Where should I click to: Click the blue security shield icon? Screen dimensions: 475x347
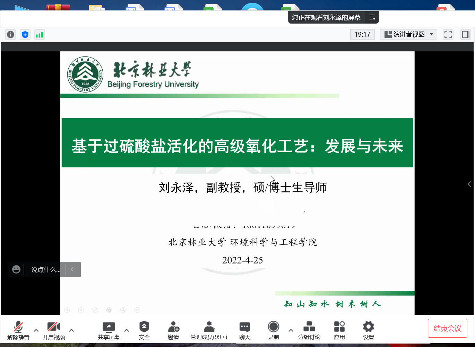coord(25,34)
